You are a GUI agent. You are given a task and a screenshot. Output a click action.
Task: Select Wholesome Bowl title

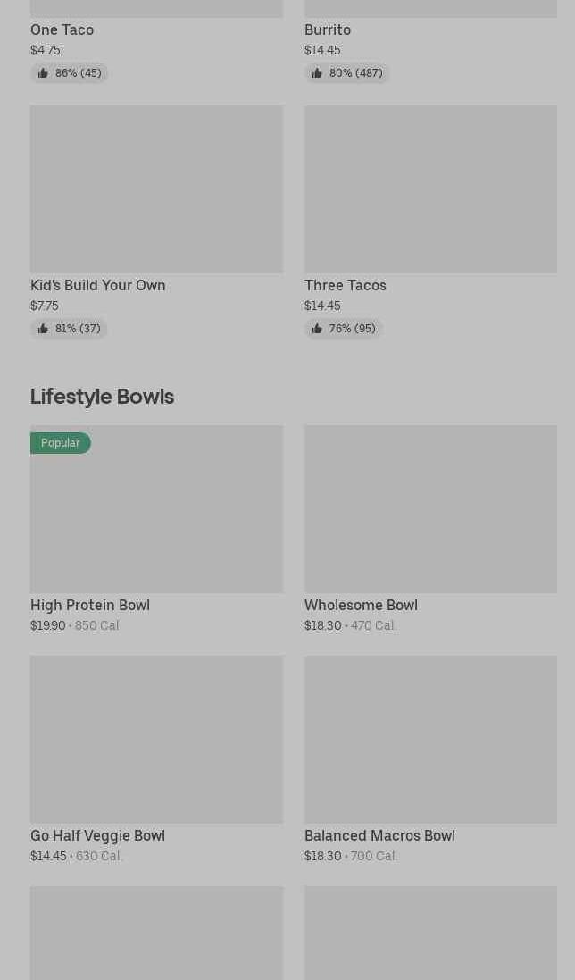click(x=361, y=605)
